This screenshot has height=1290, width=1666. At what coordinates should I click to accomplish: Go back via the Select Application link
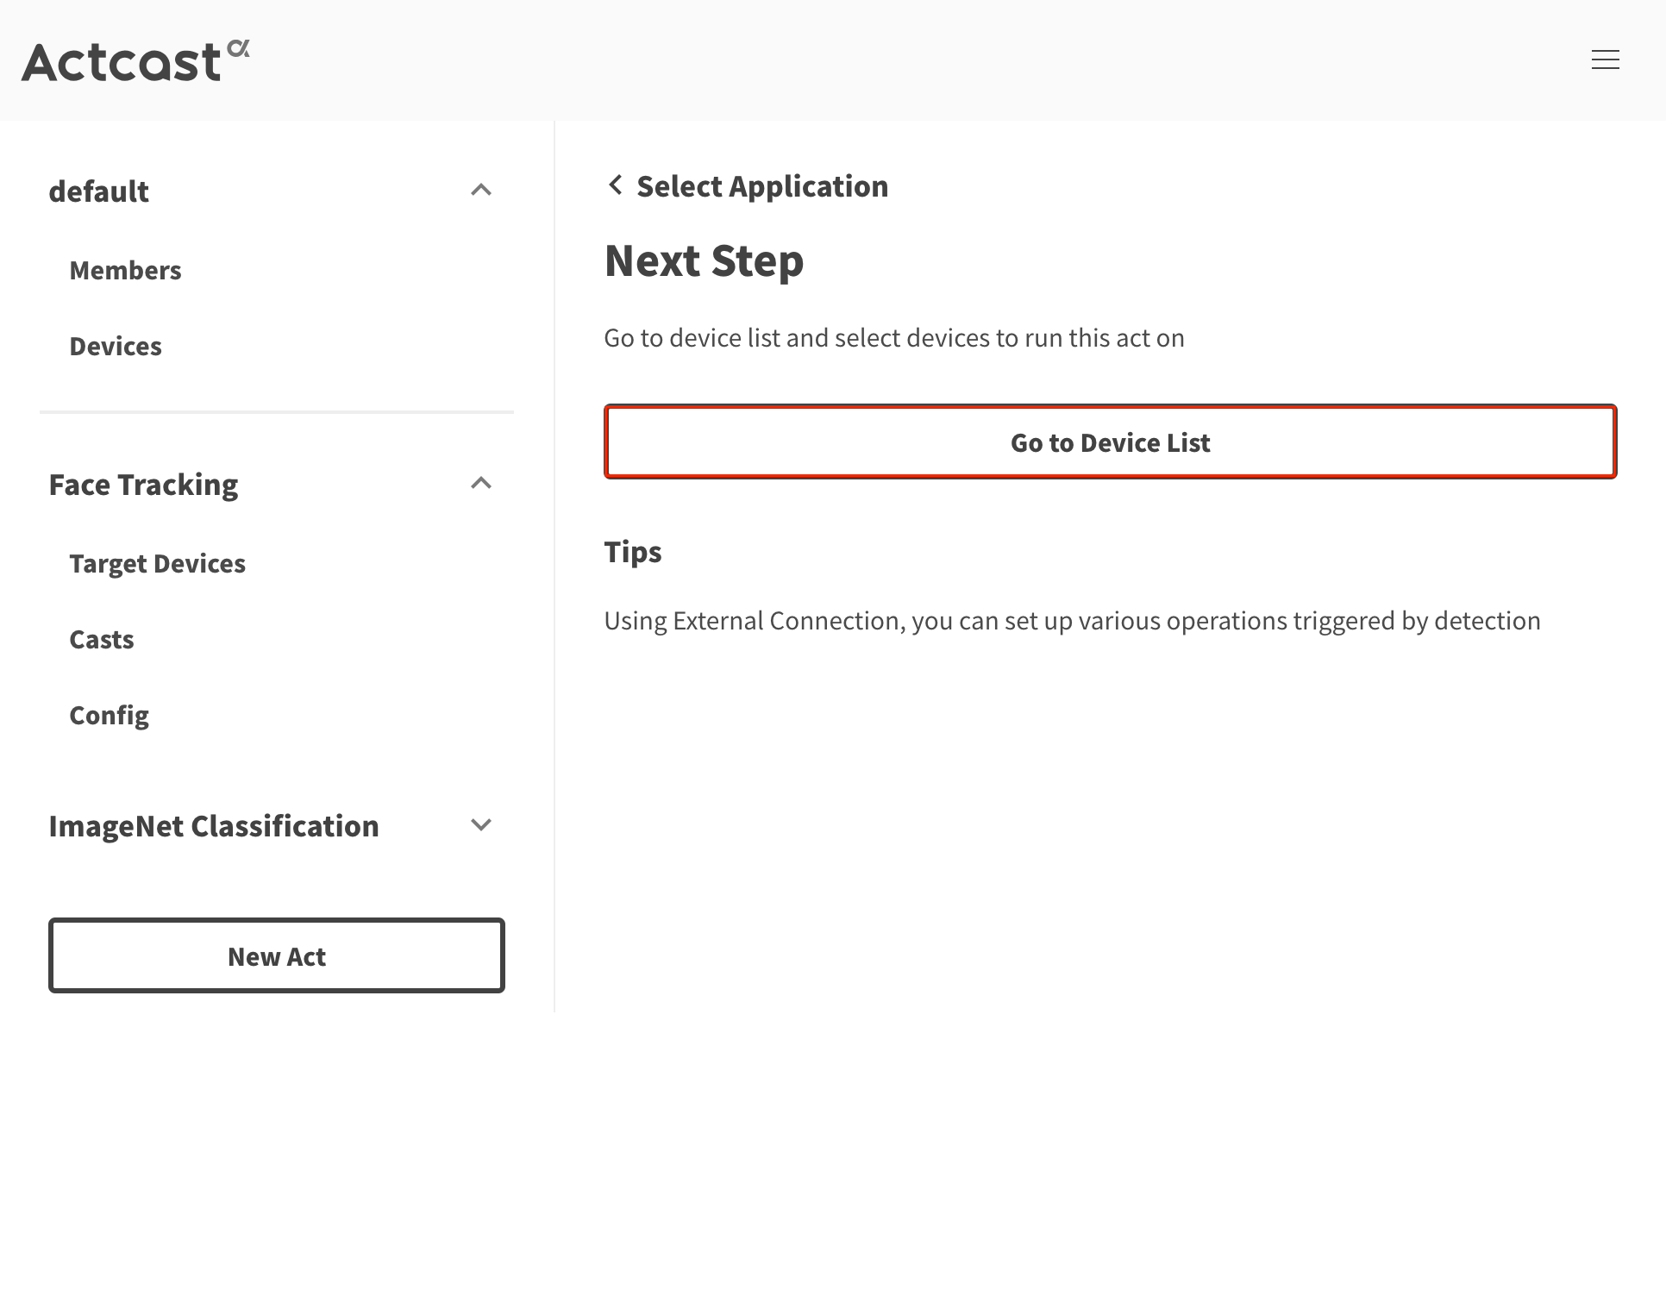(762, 185)
